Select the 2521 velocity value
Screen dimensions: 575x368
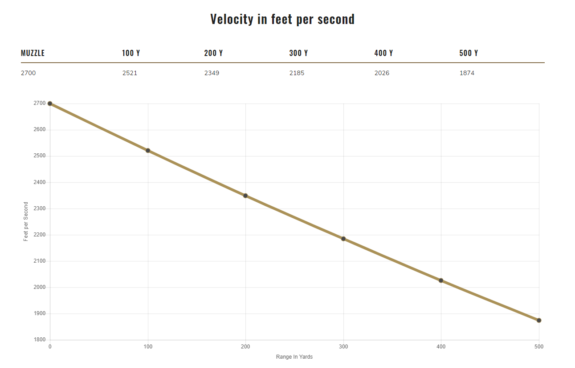coord(130,73)
